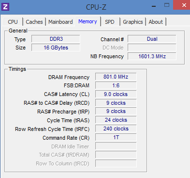Click the CAS# Latency 9.0 clocks value
The height and width of the screenshot is (178, 190).
(116, 94)
